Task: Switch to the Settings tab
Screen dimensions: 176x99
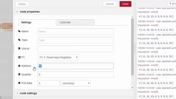Action: (x=37, y=23)
